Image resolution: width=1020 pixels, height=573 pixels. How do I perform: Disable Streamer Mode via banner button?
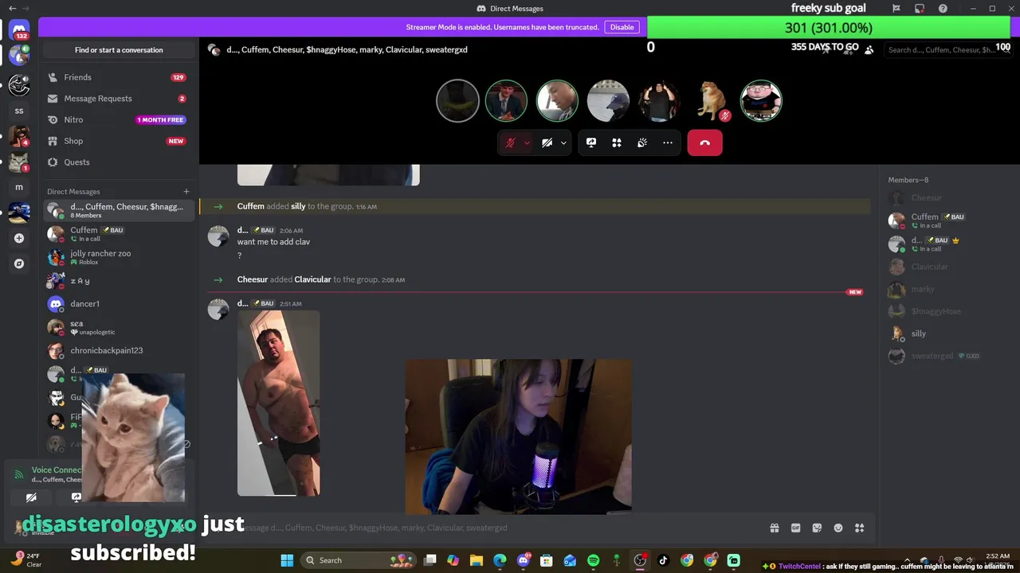coord(622,27)
